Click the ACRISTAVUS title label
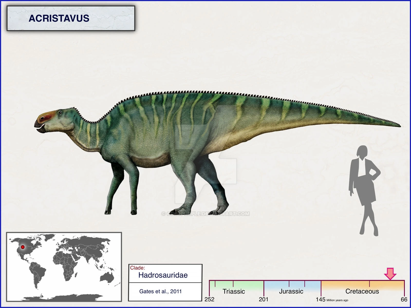 coord(59,18)
